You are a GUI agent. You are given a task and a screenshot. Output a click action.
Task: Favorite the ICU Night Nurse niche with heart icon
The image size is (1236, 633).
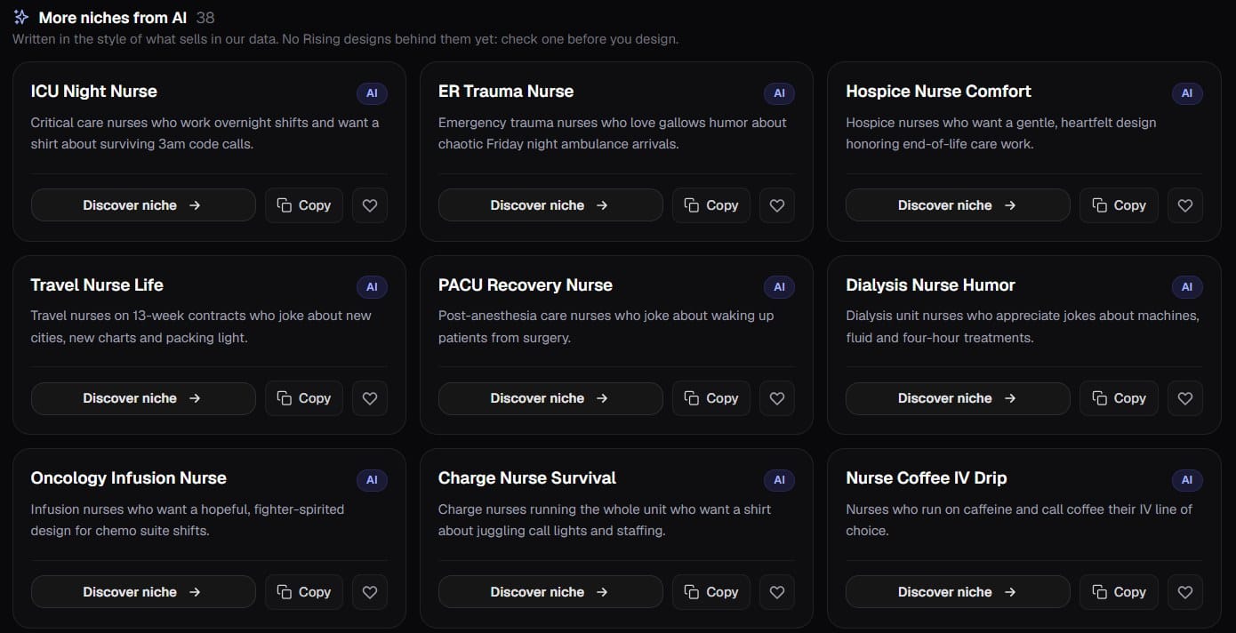tap(370, 205)
